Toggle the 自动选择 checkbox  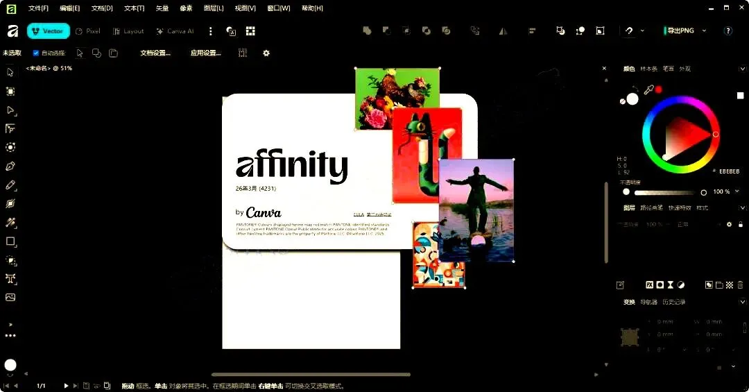click(x=36, y=53)
